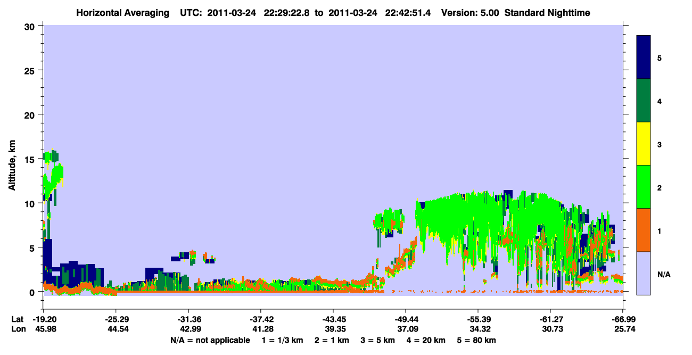
Task: Click the '5 = 80 km' legend text
Action: [476, 340]
